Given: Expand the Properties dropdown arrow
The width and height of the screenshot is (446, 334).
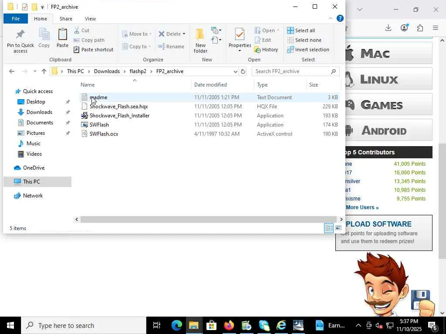Looking at the screenshot, I should [x=240, y=51].
